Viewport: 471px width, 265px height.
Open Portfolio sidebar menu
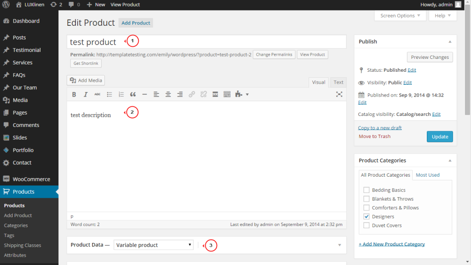coord(29,150)
